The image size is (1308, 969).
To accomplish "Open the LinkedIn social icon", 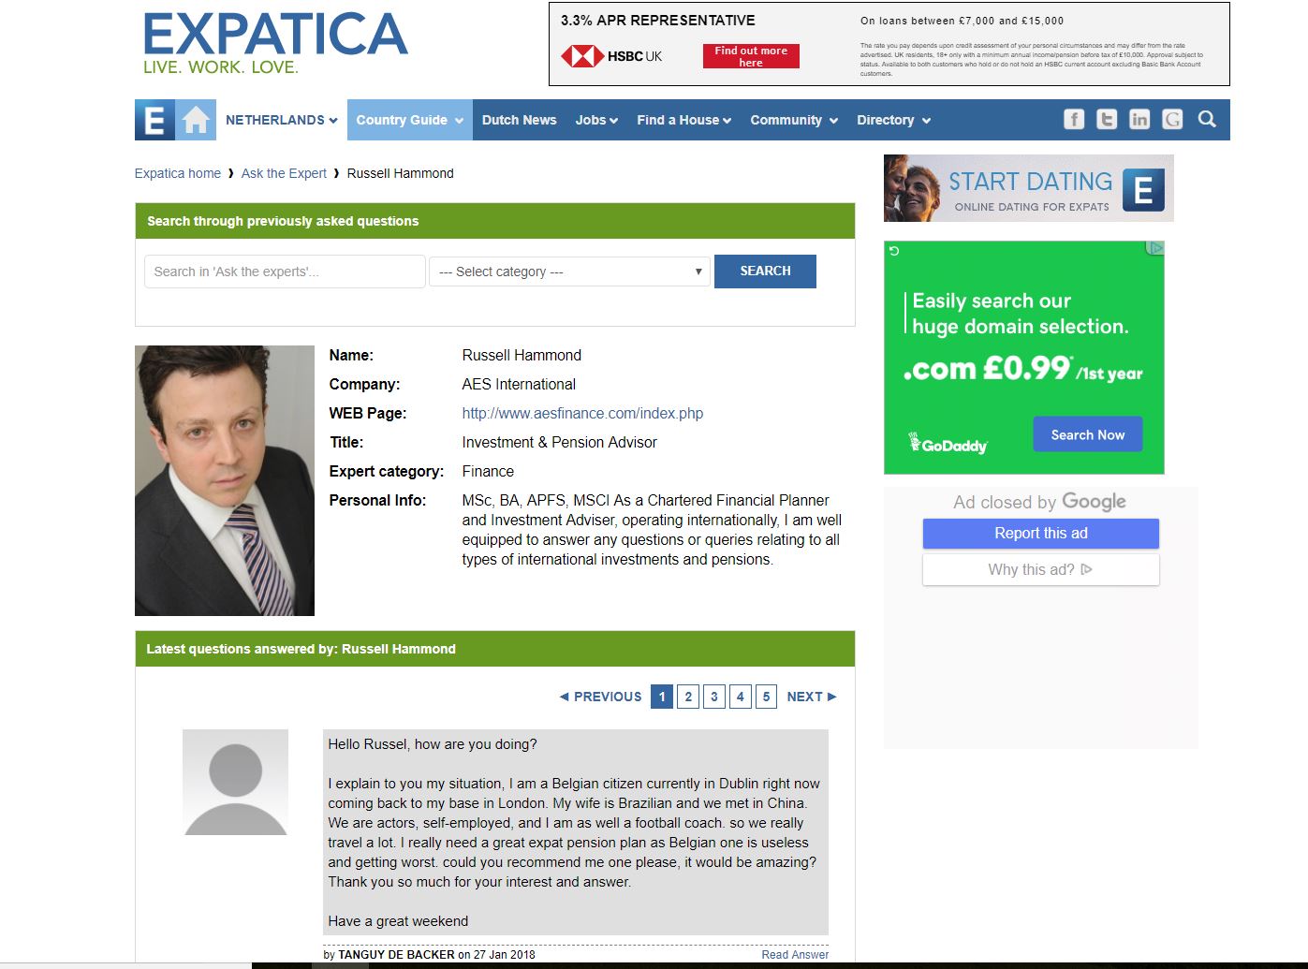I will coord(1139,119).
